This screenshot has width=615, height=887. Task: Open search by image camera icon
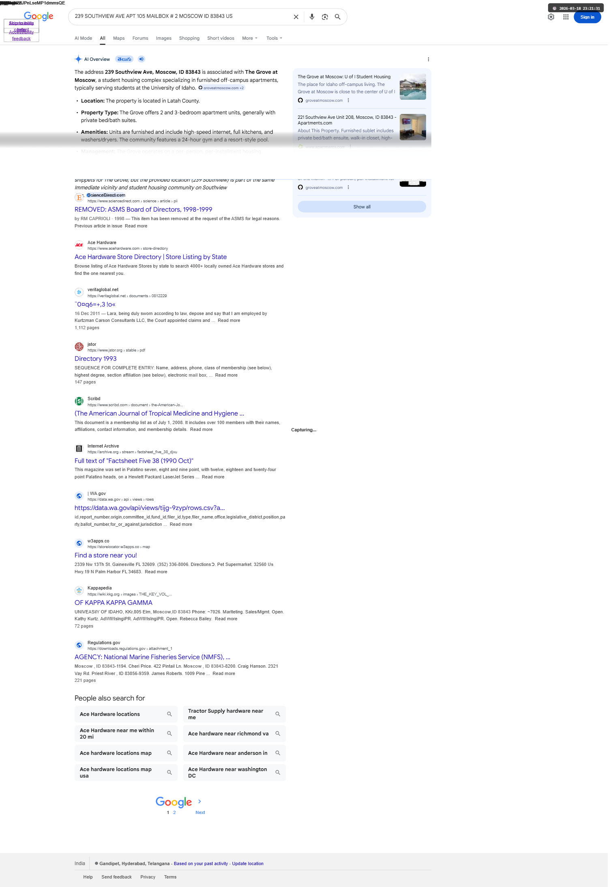coord(325,17)
